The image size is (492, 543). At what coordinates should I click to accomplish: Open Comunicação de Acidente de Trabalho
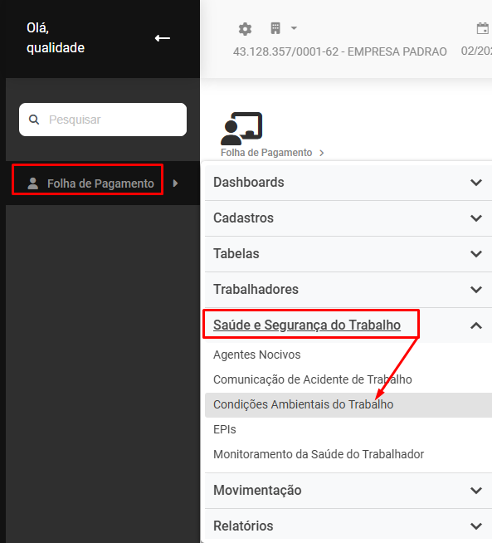pos(313,379)
